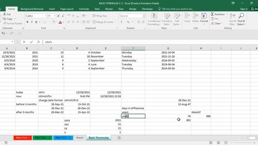Open the font size 11 dropdown
The height and width of the screenshot is (145, 258).
54,16
